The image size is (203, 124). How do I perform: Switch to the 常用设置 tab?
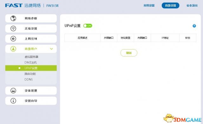pos(149,5)
